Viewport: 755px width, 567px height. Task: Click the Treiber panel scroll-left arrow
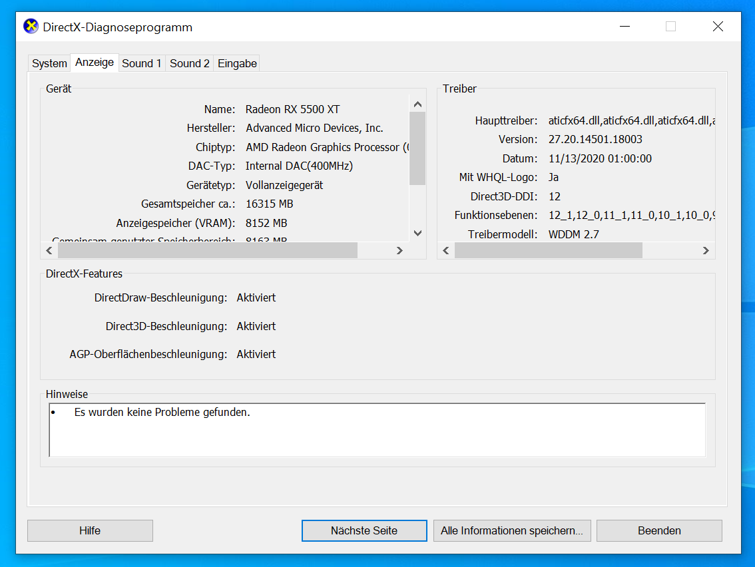click(x=446, y=250)
